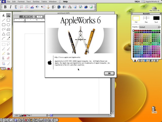Open the CD Control Strip module
162x122 pixels.
(x=11, y=120)
